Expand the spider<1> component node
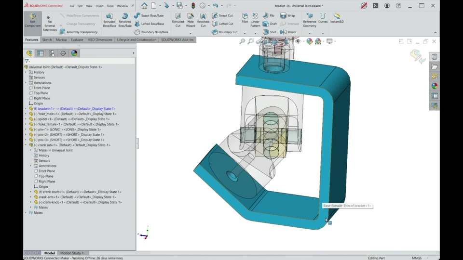463x260 pixels. click(26, 119)
